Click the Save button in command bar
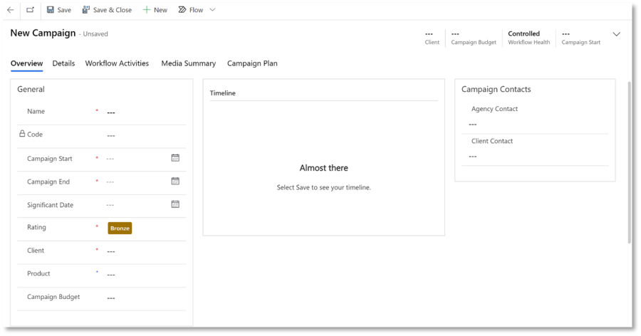This screenshot has height=336, width=641. [x=58, y=10]
